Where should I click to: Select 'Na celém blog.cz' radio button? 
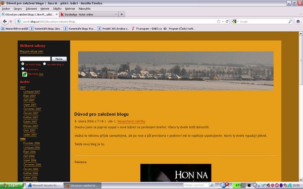tap(44, 64)
